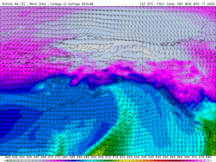Click the 325 colorbar label
The height and width of the screenshot is (162, 216).
tap(130, 157)
